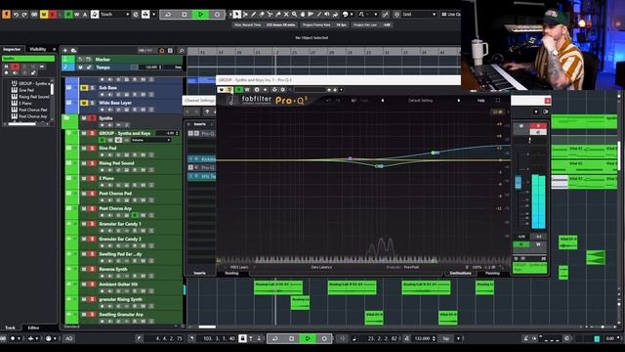
Task: Toggle the global W write automation button
Action: 76,15
